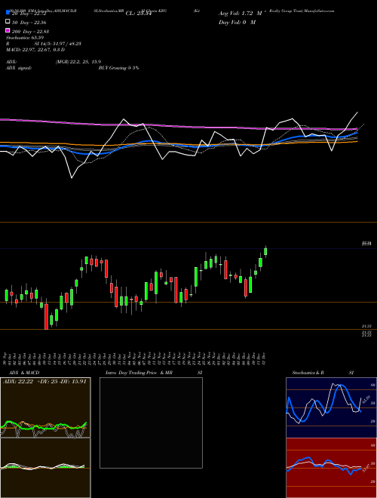
Task: Click the 'Avg Vol: 1.72 M' label
Action: (x=241, y=14)
